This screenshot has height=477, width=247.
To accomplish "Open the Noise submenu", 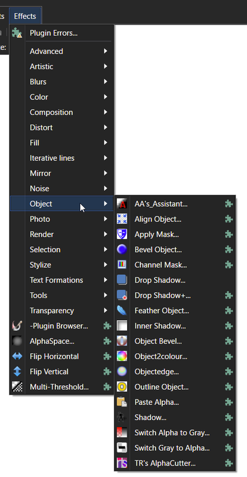I will click(x=61, y=188).
